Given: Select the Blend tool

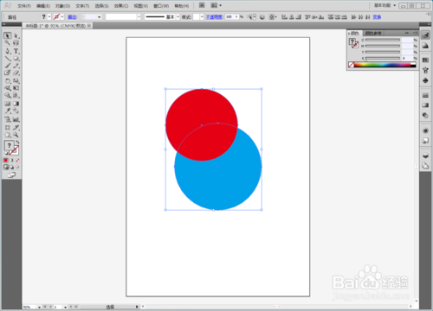Looking at the screenshot, I should pos(16,111).
